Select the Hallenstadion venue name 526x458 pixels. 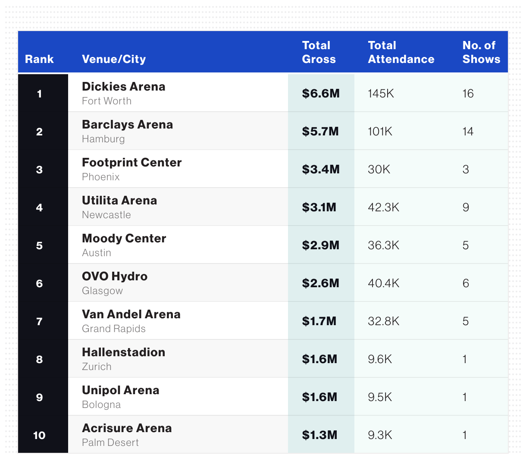(123, 352)
